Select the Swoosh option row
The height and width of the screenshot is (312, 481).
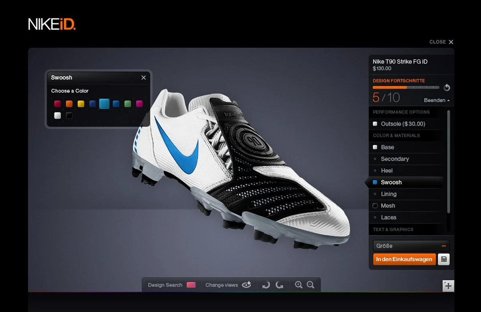click(x=405, y=182)
